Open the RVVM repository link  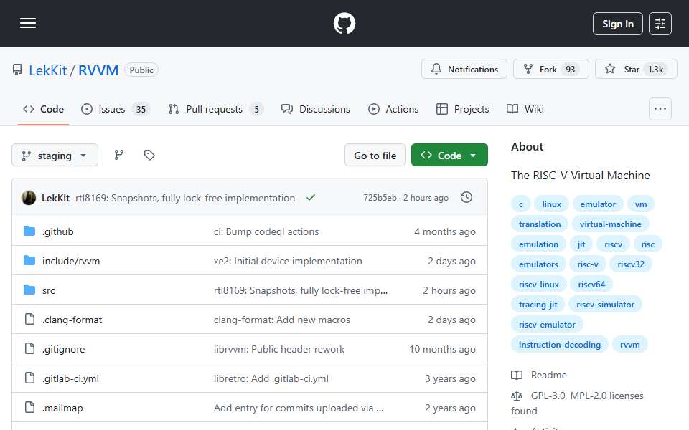click(x=98, y=70)
